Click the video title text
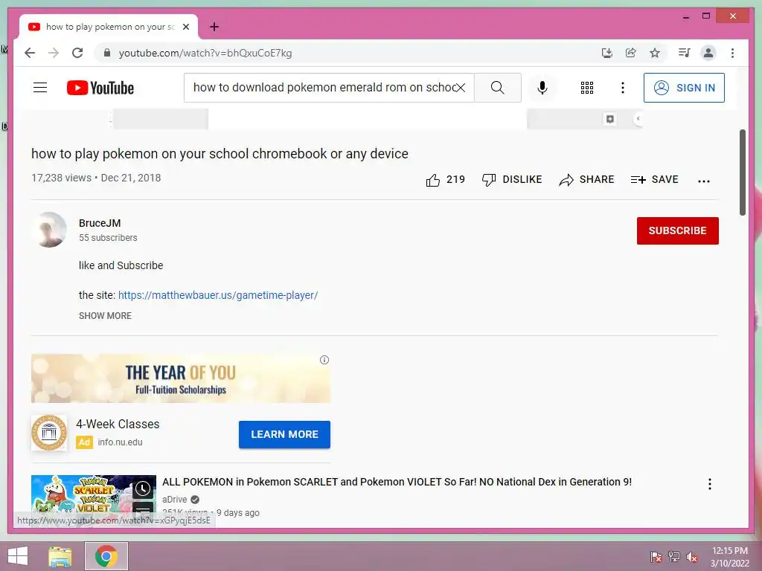Viewport: 762px width, 571px height. pyautogui.click(x=220, y=153)
